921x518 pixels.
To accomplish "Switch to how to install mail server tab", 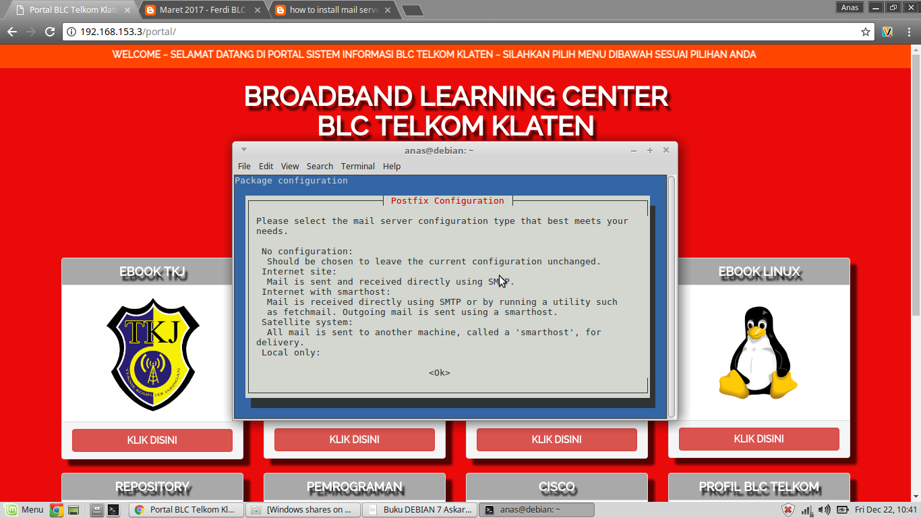I will pyautogui.click(x=334, y=10).
